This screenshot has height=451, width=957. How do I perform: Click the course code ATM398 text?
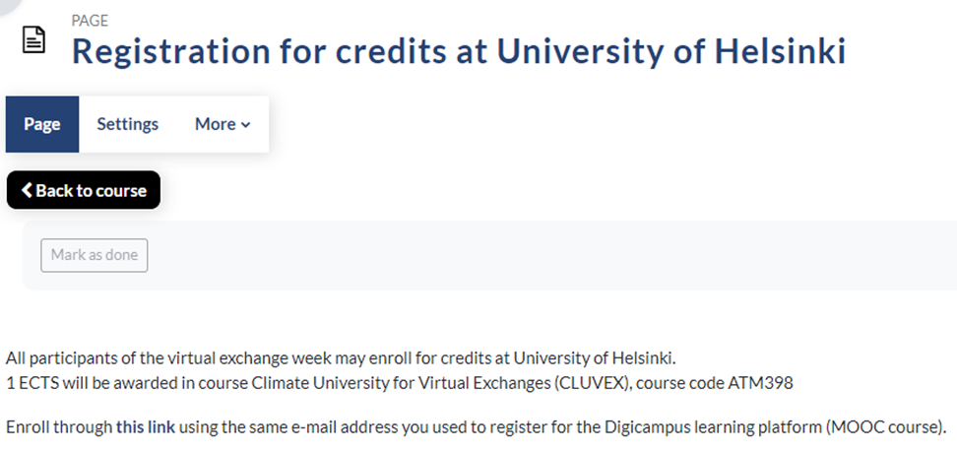766,383
